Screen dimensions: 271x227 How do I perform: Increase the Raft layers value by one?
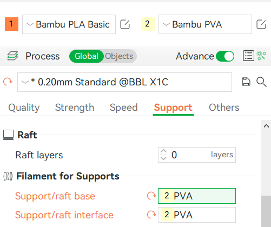pyautogui.click(x=163, y=151)
